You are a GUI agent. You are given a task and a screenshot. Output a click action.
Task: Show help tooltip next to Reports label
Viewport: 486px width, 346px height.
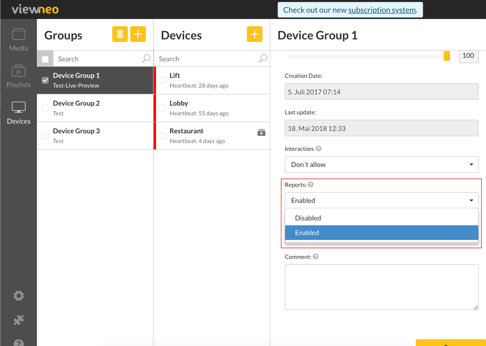pyautogui.click(x=311, y=184)
